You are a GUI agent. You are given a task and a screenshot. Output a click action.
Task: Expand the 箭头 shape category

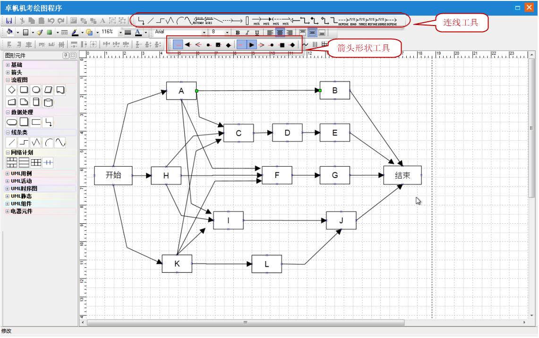coord(8,72)
